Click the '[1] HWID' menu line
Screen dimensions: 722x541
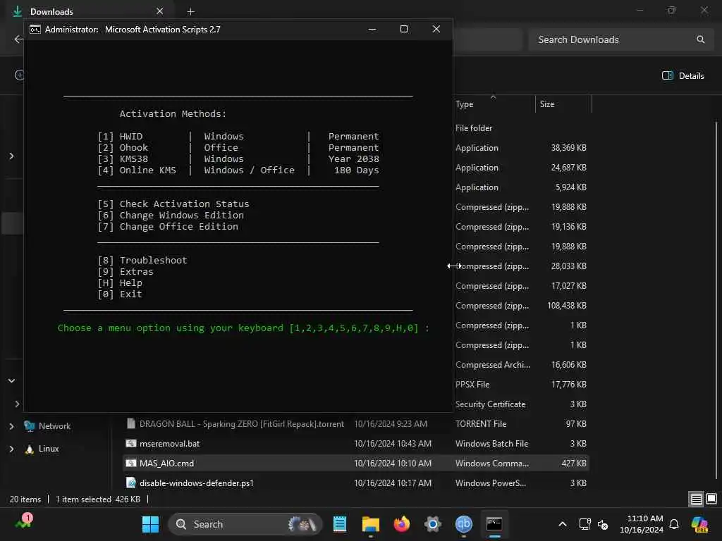pyautogui.click(x=238, y=137)
